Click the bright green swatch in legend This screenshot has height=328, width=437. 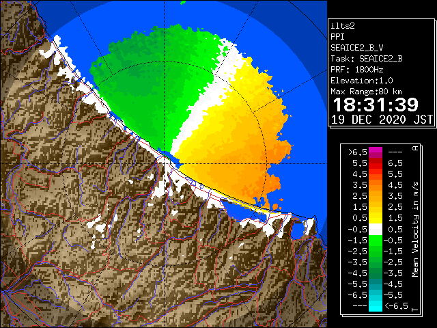pos(376,241)
